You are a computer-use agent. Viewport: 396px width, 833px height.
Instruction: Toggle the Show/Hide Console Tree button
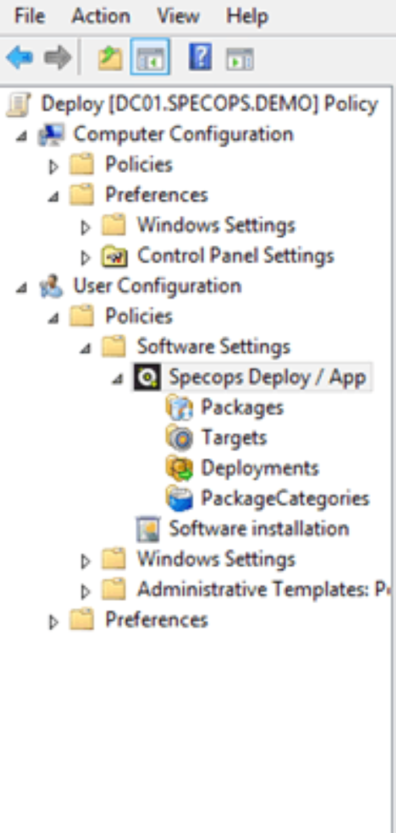[149, 57]
